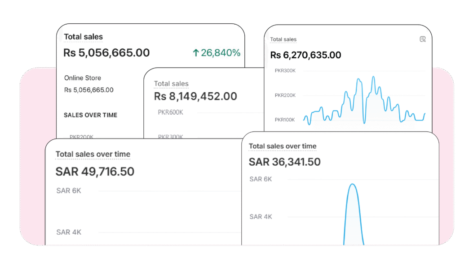This screenshot has height=254, width=460.
Task: Click the SALES OVER TIME section heading
Action: point(90,115)
